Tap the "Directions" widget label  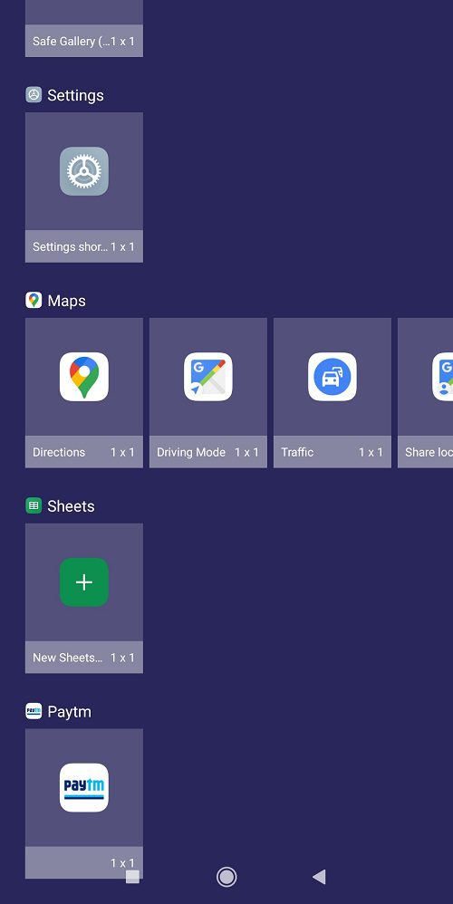tap(59, 452)
